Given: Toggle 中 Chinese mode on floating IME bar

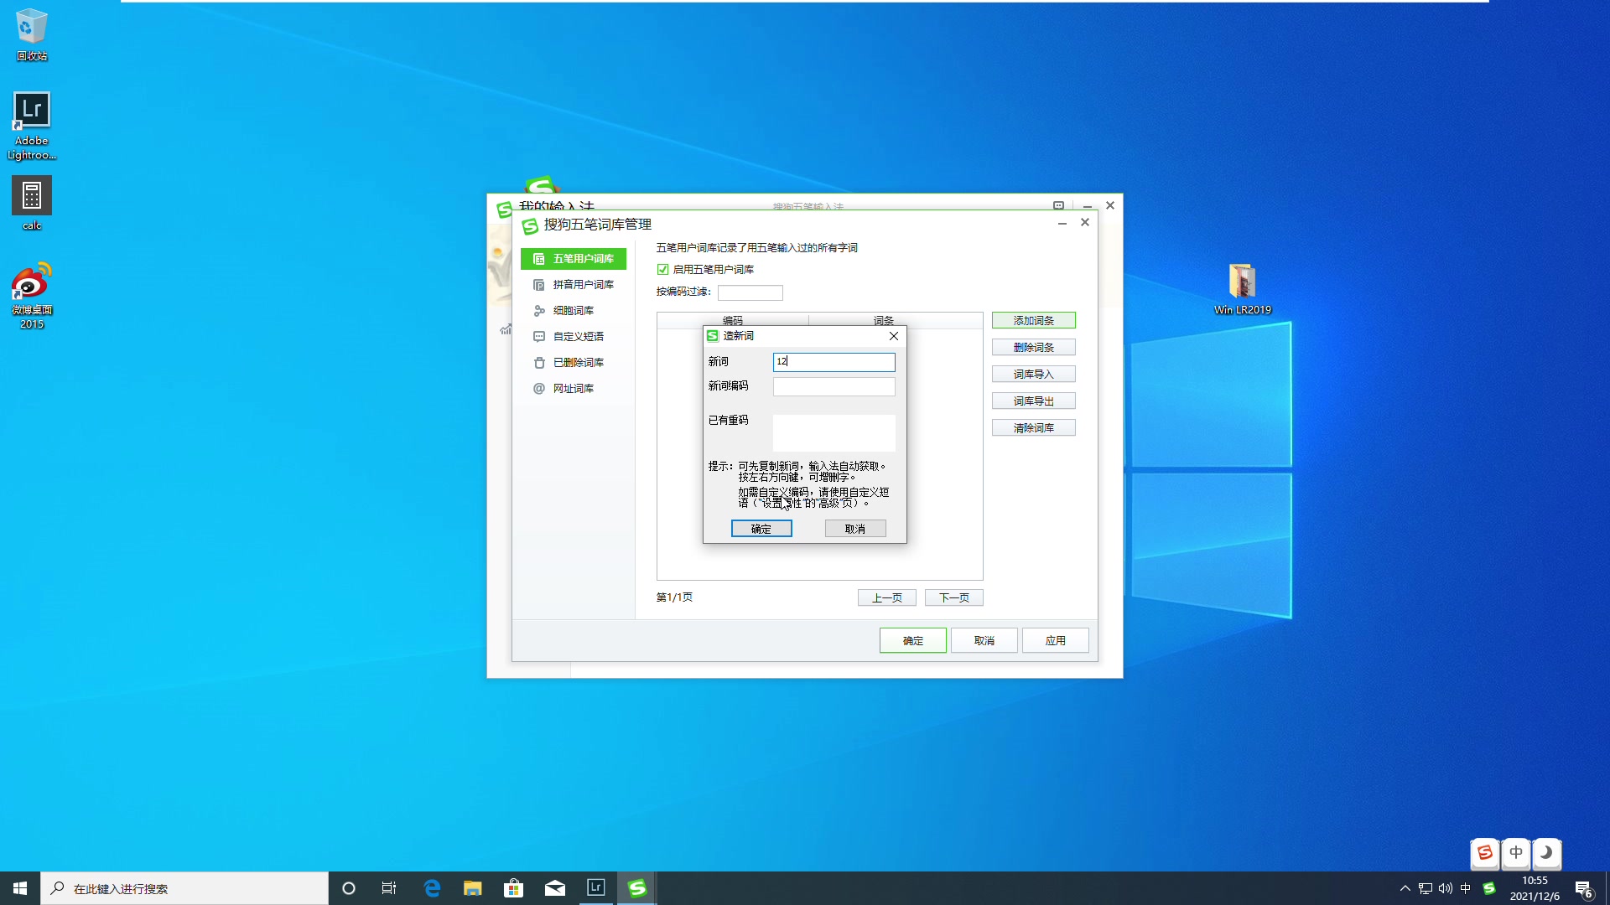Looking at the screenshot, I should pyautogui.click(x=1516, y=853).
